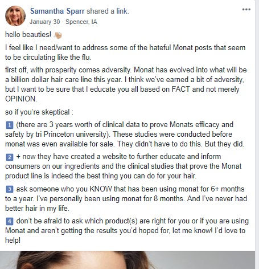
Task: Click the 'so if you're skeptical' line
Action: tap(39, 112)
